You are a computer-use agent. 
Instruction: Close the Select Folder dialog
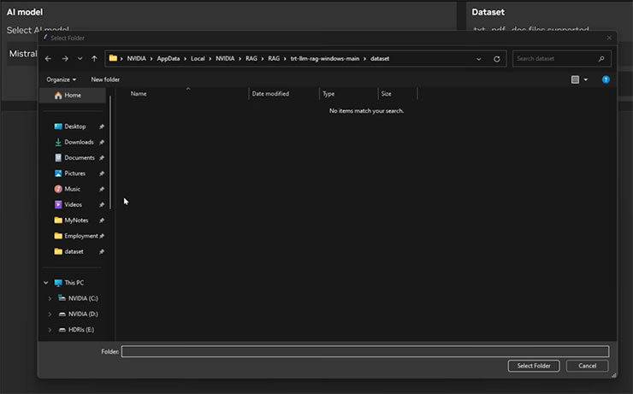(609, 38)
